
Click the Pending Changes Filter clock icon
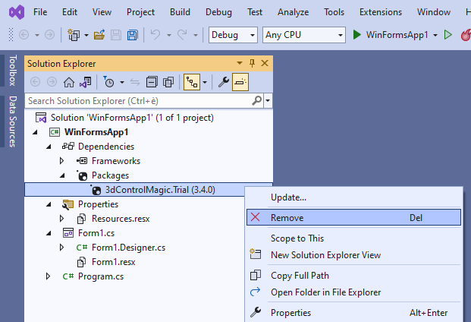(x=108, y=82)
